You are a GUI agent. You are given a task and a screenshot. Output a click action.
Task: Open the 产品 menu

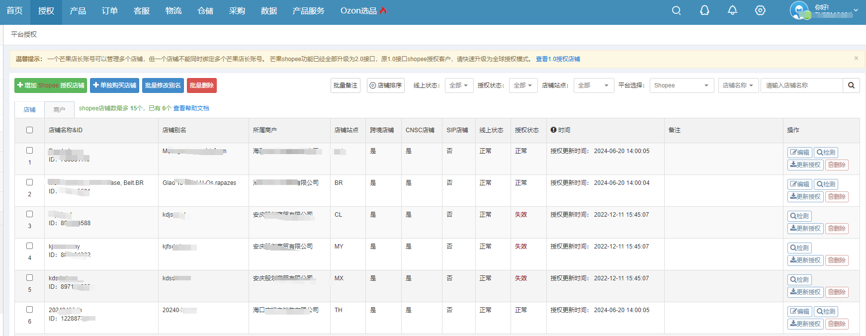point(78,10)
